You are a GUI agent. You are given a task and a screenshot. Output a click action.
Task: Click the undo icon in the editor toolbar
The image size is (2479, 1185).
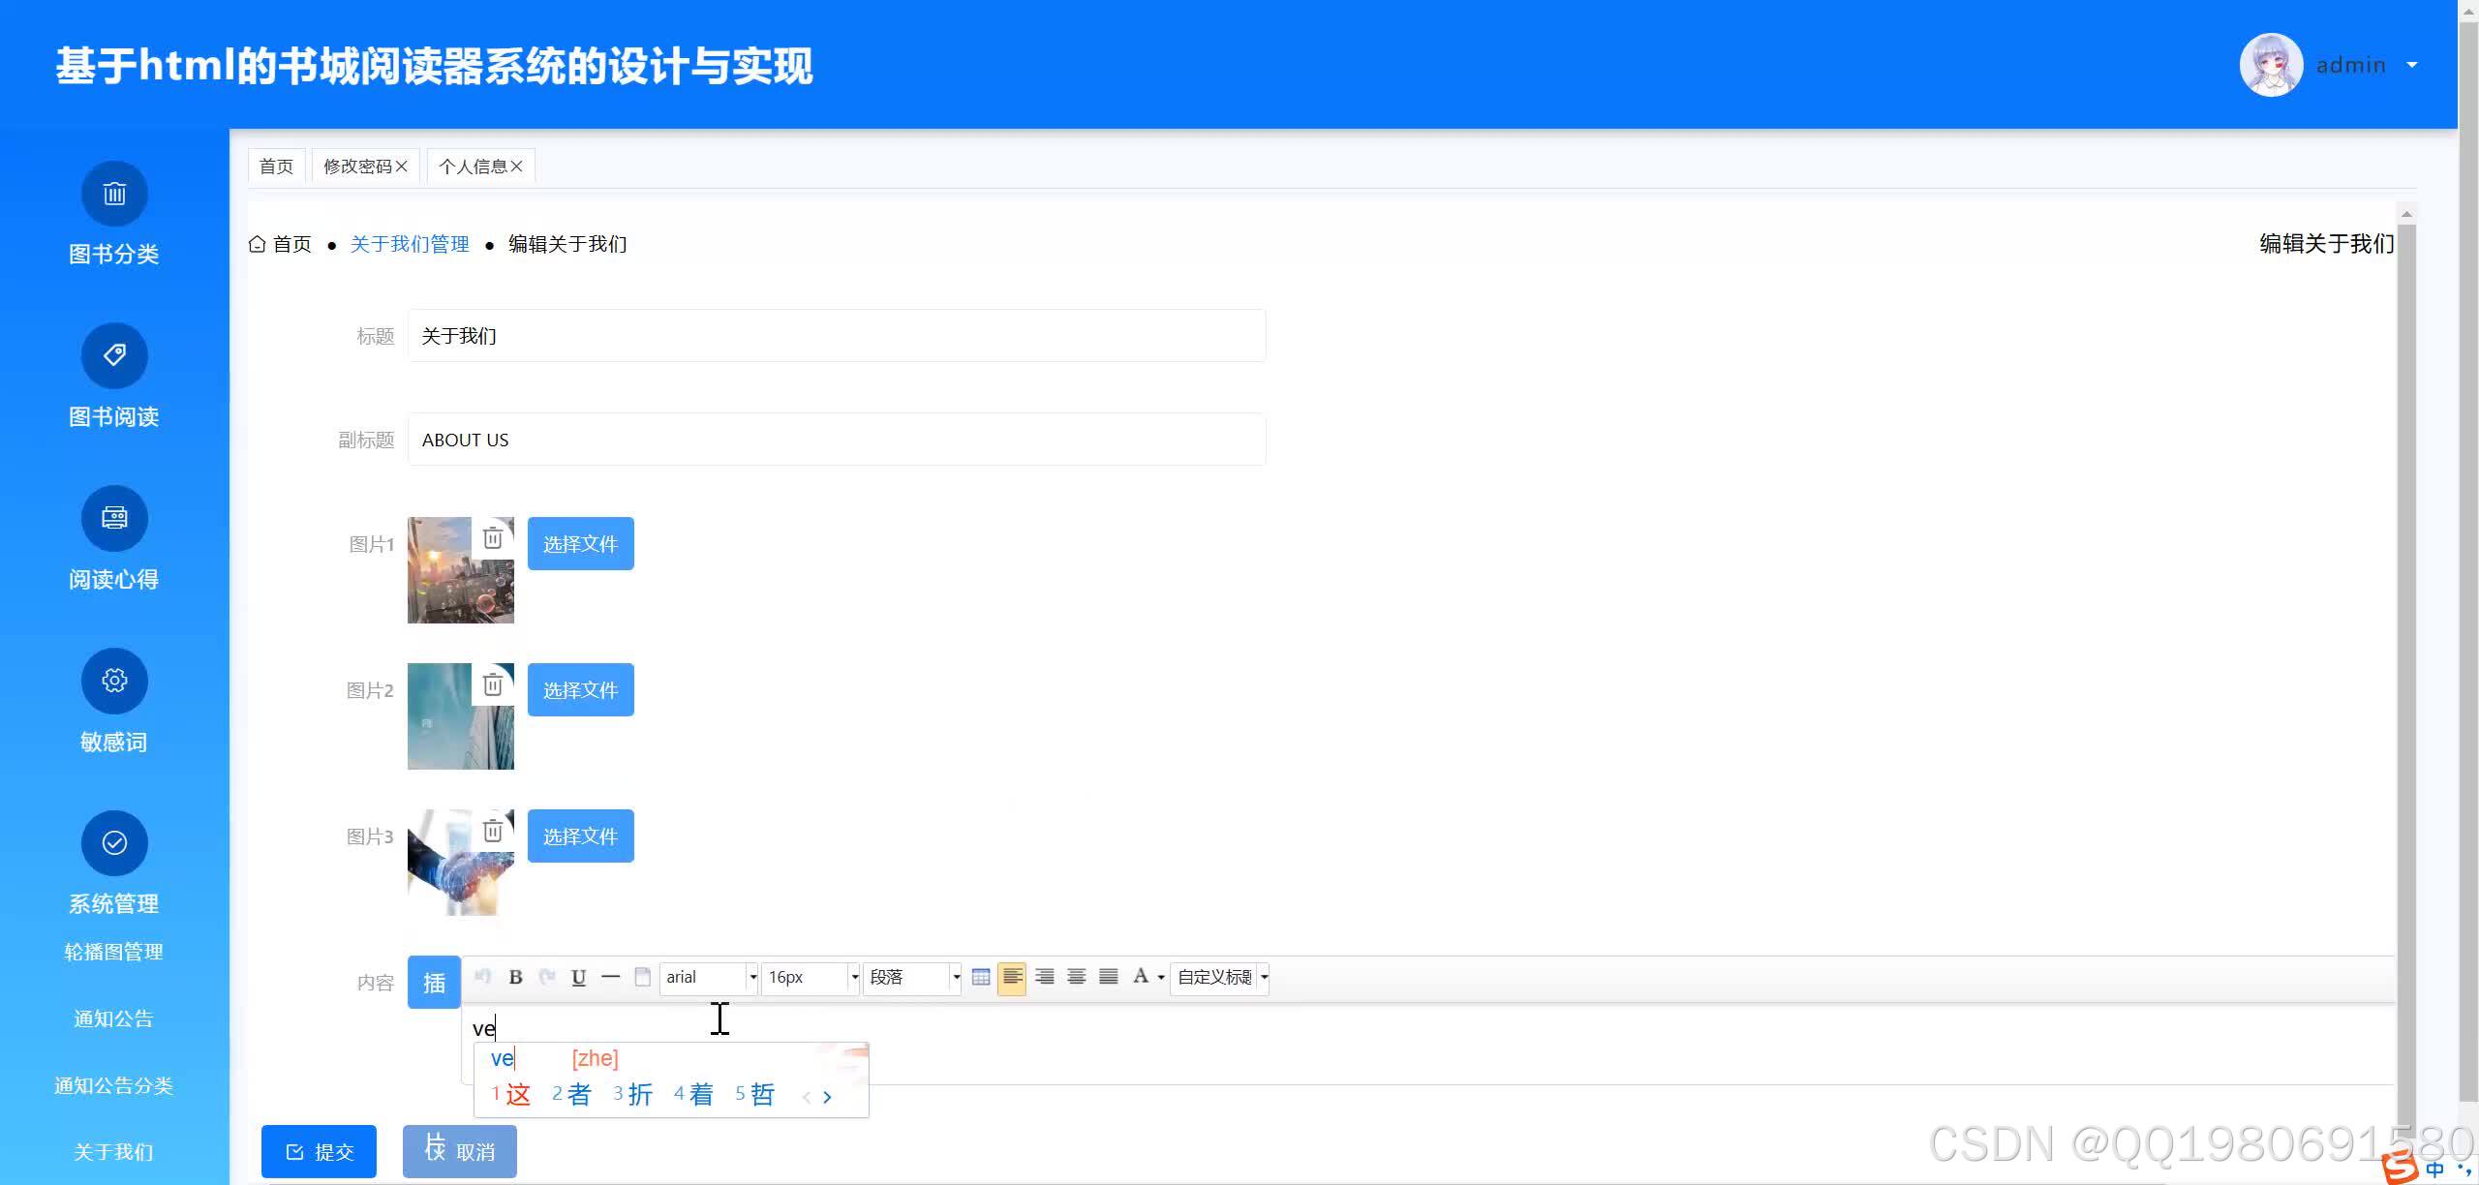[483, 977]
